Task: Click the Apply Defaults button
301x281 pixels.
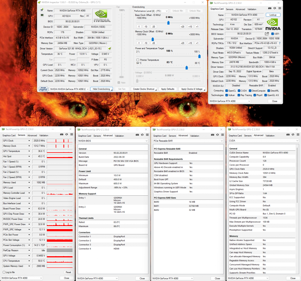Action: coord(168,89)
